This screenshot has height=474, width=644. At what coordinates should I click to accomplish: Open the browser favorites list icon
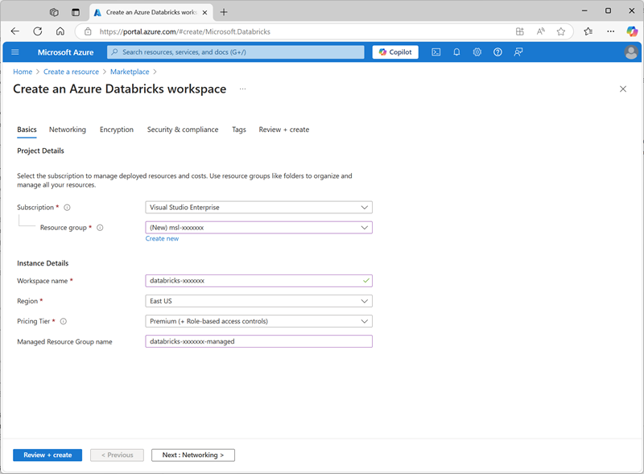click(x=588, y=31)
